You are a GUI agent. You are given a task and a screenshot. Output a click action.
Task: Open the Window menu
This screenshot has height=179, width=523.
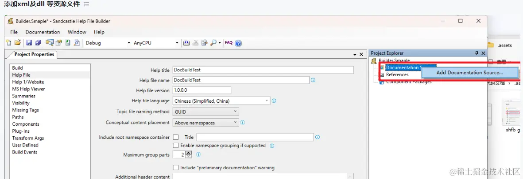(x=77, y=32)
